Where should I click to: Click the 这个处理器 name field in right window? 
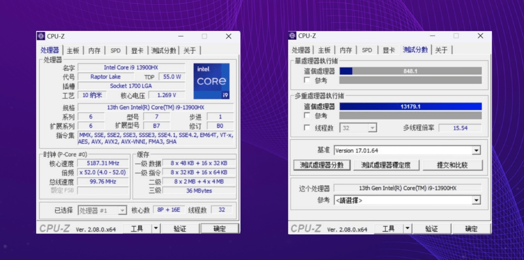407,188
